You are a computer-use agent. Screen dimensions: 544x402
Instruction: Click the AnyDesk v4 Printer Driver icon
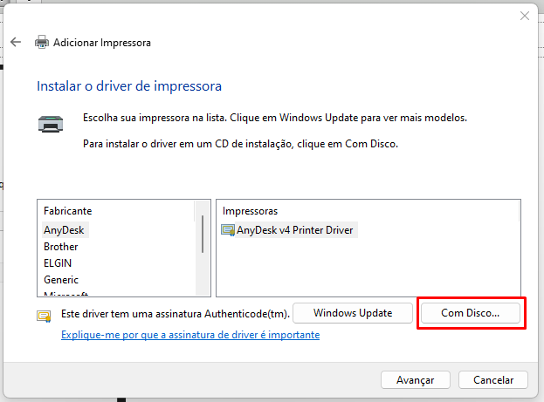229,230
